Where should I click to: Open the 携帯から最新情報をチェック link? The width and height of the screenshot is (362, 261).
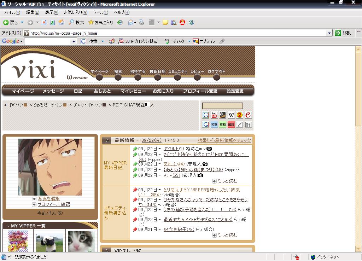tap(224, 140)
